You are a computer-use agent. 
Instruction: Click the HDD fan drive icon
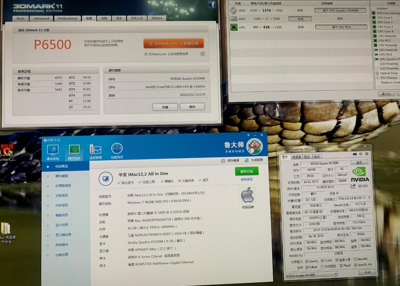(x=234, y=19)
